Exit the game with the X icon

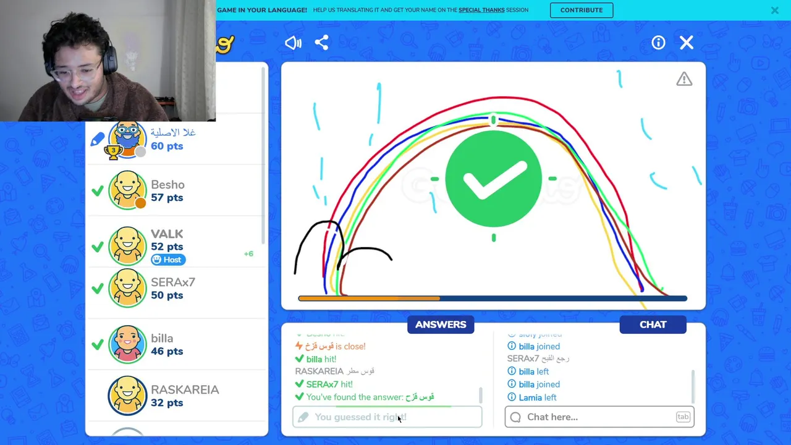687,43
